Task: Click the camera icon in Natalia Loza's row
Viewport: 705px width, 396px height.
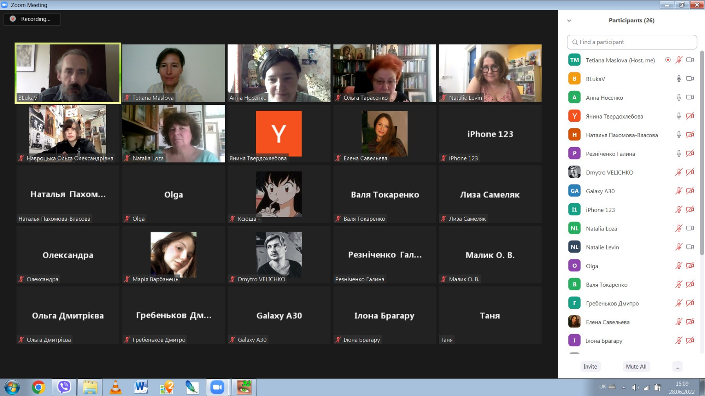Action: click(x=690, y=228)
